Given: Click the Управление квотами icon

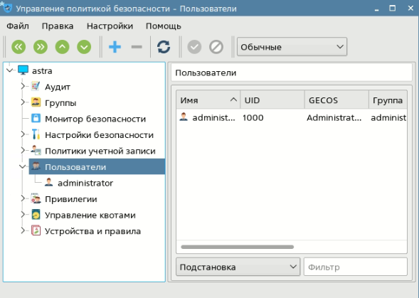Looking at the screenshot, I should (x=36, y=215).
